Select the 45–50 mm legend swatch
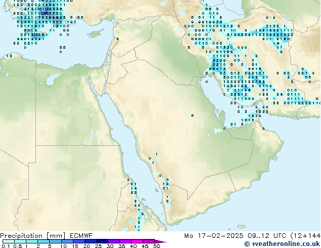Screen dimensions: 321x248 point(149,241)
